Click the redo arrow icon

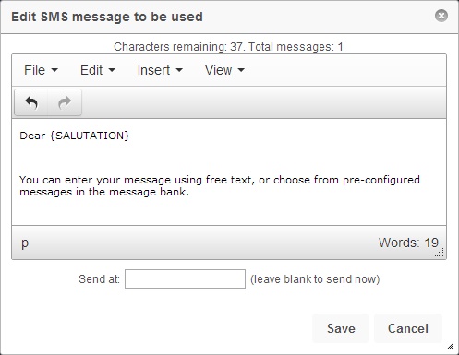click(x=65, y=102)
